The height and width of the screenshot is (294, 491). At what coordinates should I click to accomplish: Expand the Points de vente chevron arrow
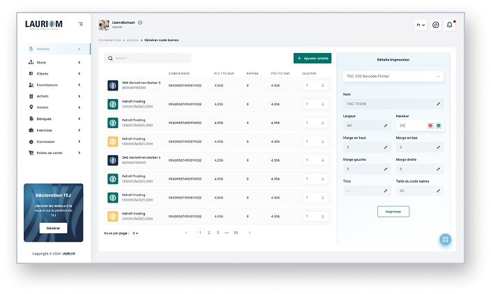point(80,153)
